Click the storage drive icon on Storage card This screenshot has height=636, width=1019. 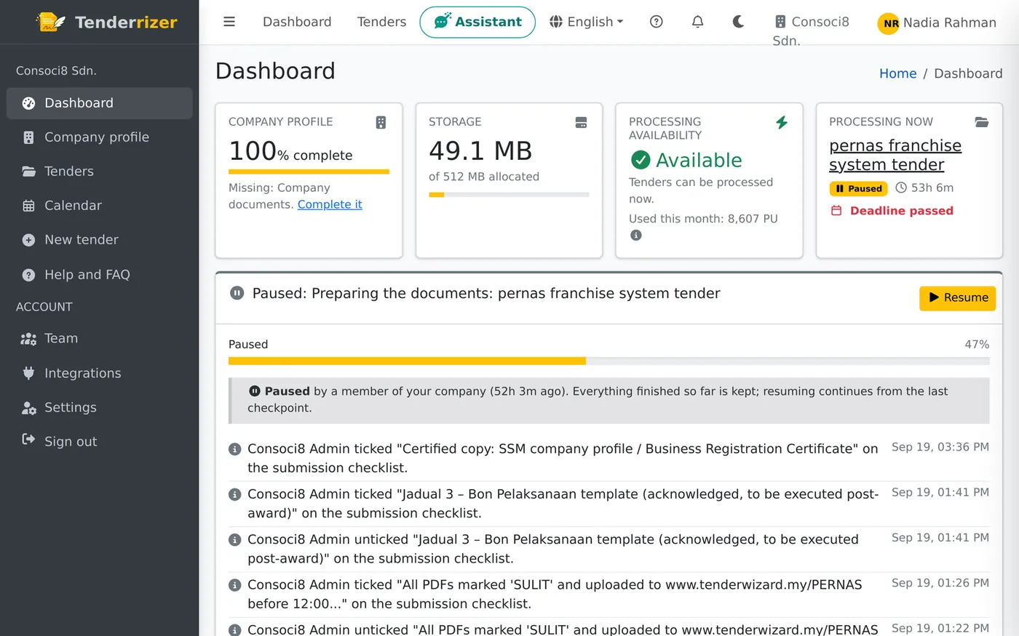click(x=581, y=123)
